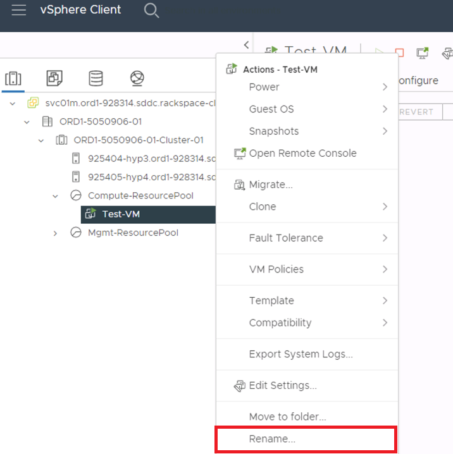Screen dimensions: 453x454
Task: Click the Open Remote Console icon
Action: click(x=240, y=154)
